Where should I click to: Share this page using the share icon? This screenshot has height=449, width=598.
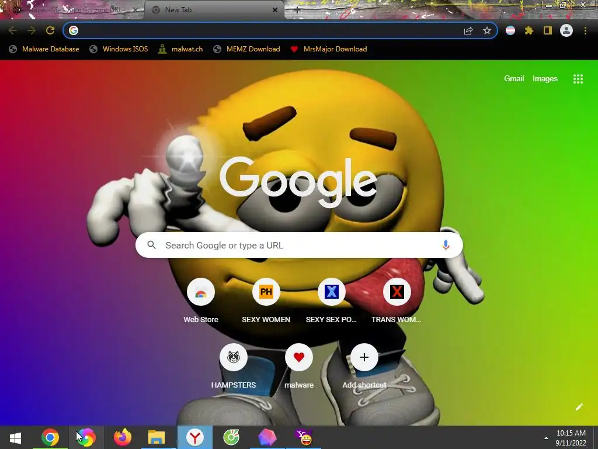[x=468, y=30]
